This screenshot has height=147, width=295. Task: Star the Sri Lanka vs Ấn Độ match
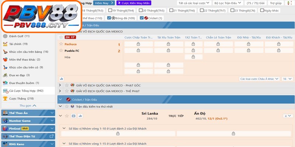tap(67, 116)
